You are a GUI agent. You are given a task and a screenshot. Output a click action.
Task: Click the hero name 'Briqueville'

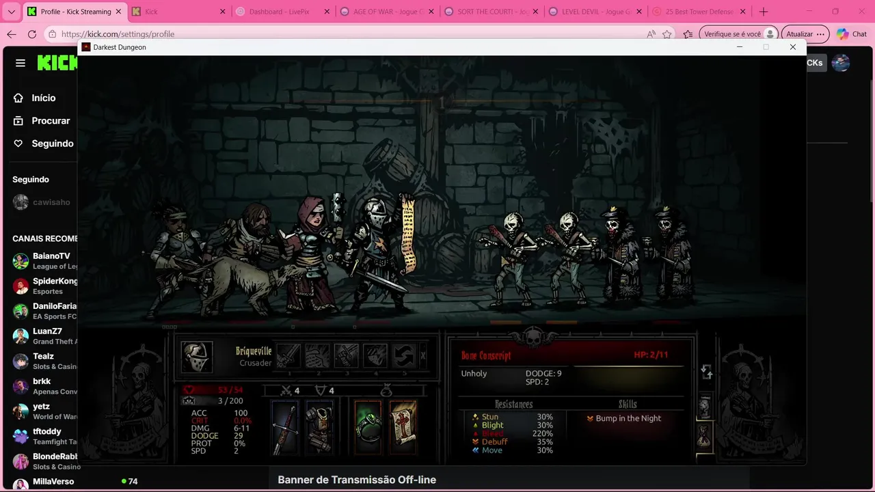[x=254, y=351]
